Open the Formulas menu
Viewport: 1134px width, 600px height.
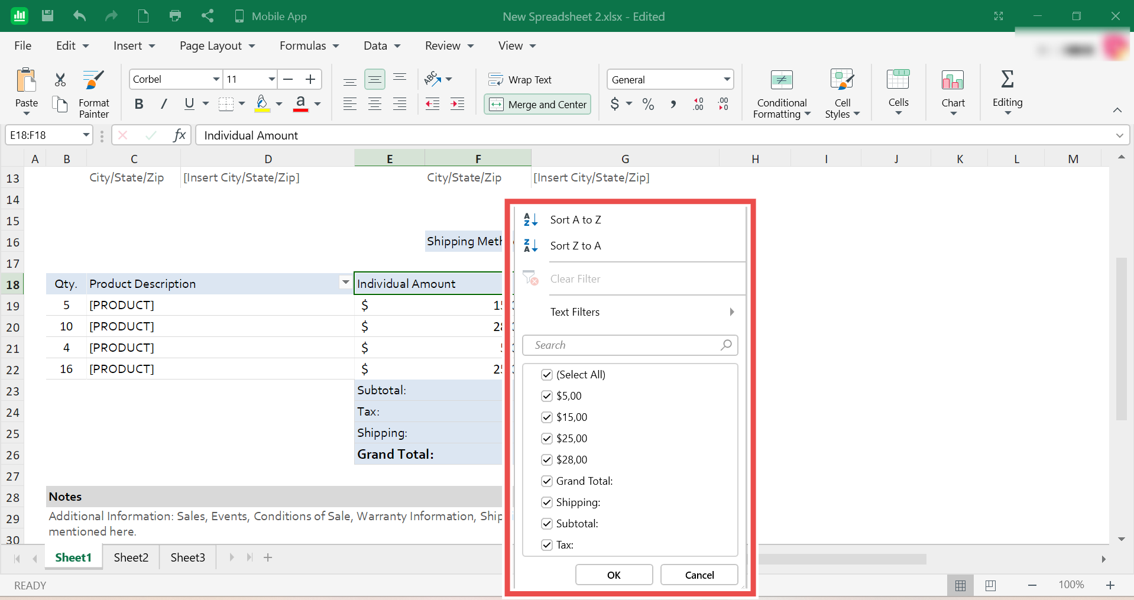309,46
